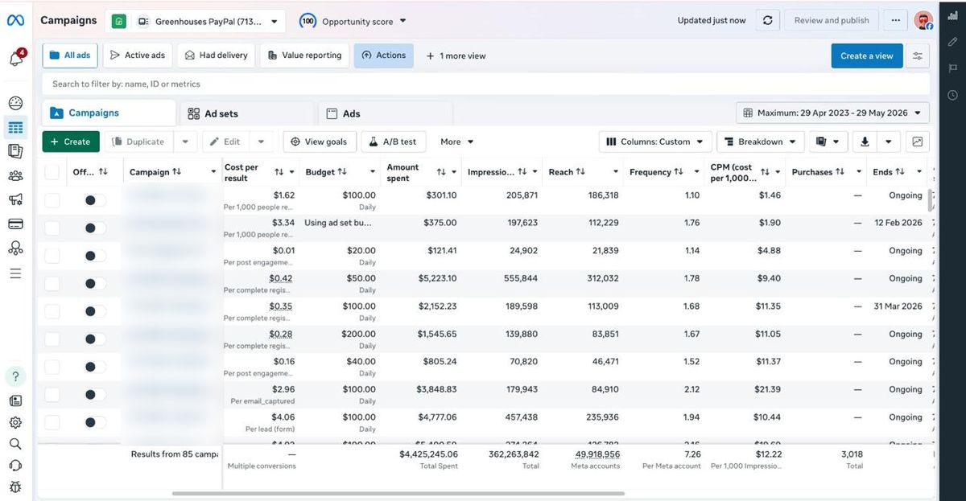Switch to the Campaigns tab
The height and width of the screenshot is (501, 966).
point(109,113)
